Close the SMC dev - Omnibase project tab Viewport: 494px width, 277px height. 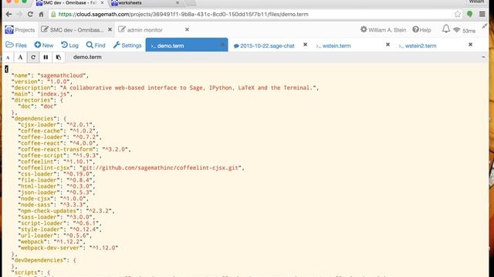(x=110, y=29)
